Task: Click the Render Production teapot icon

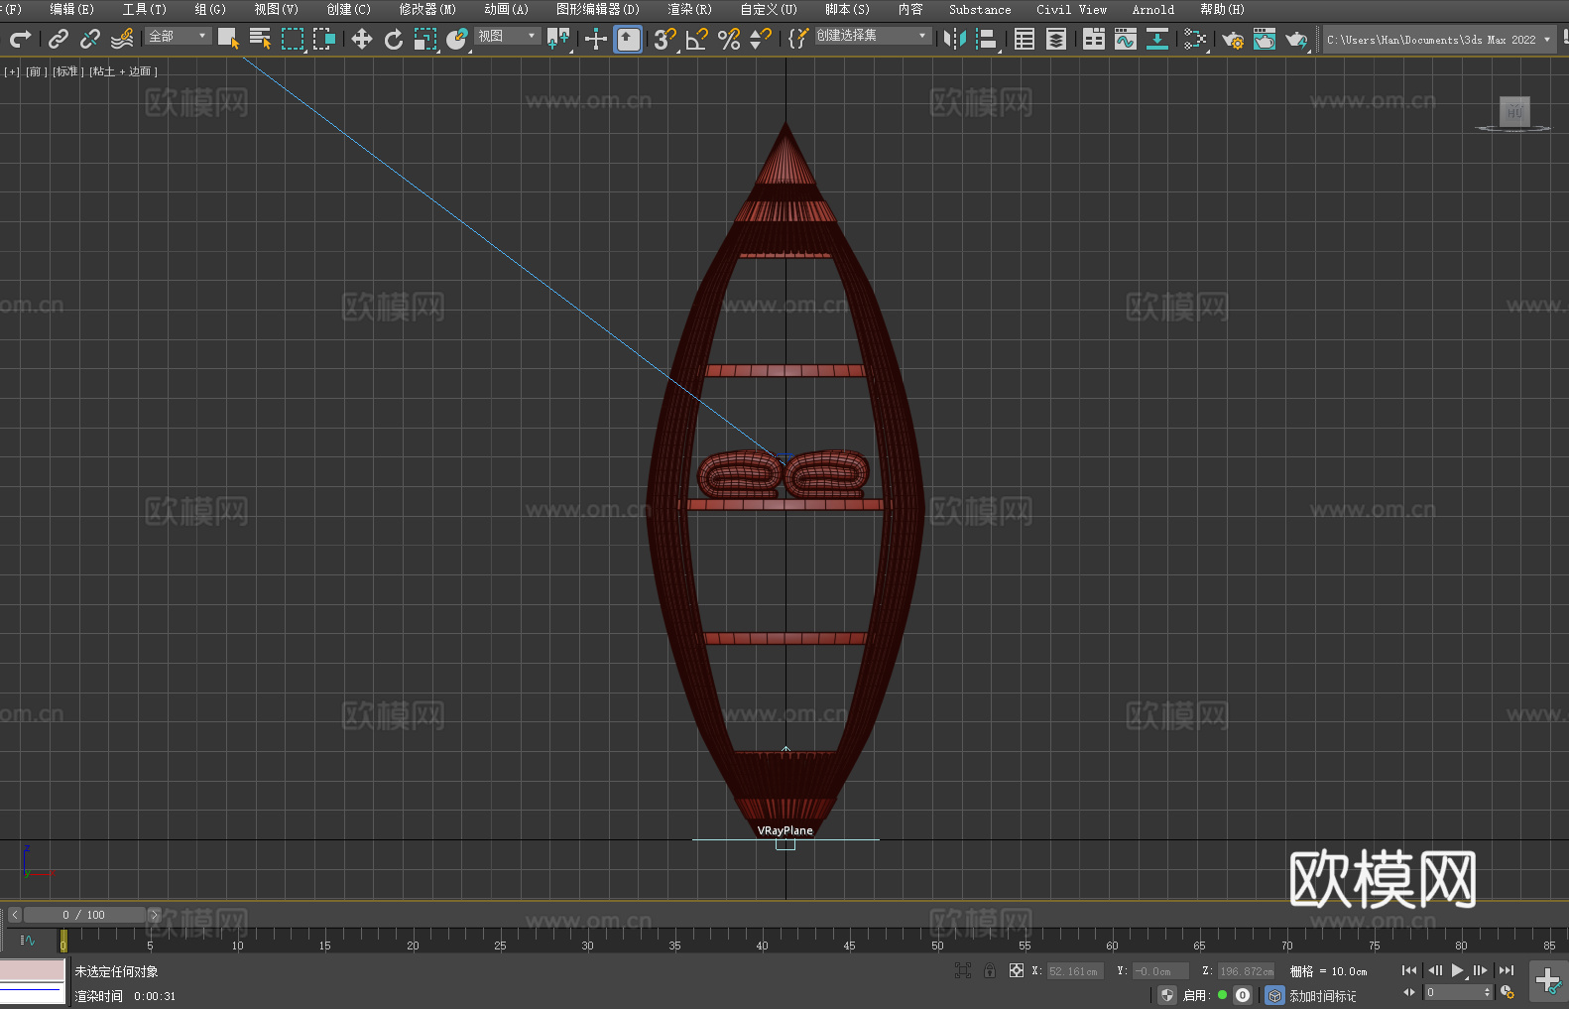Action: click(x=1296, y=39)
